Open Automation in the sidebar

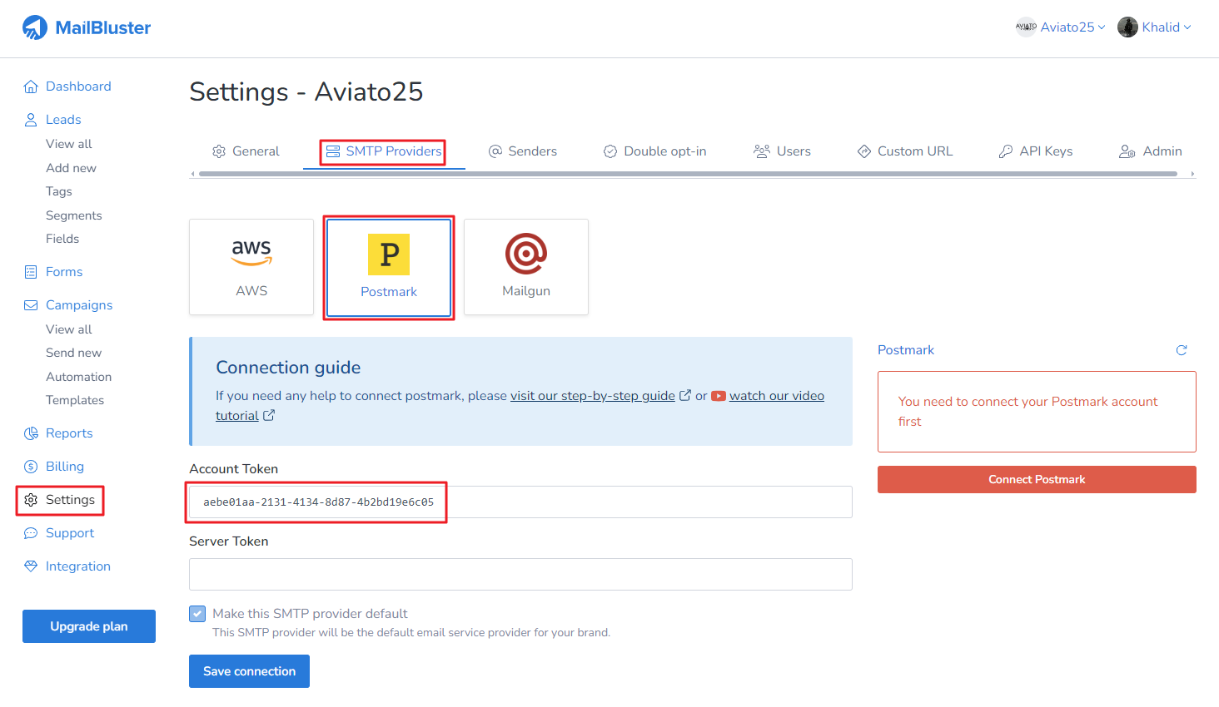coord(78,377)
